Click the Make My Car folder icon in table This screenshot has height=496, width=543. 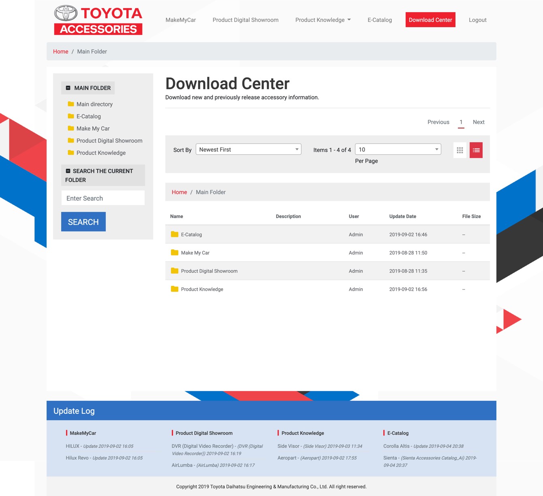tap(175, 253)
